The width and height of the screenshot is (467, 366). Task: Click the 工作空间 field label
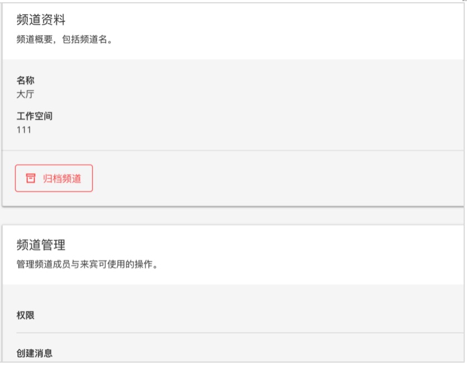(35, 116)
